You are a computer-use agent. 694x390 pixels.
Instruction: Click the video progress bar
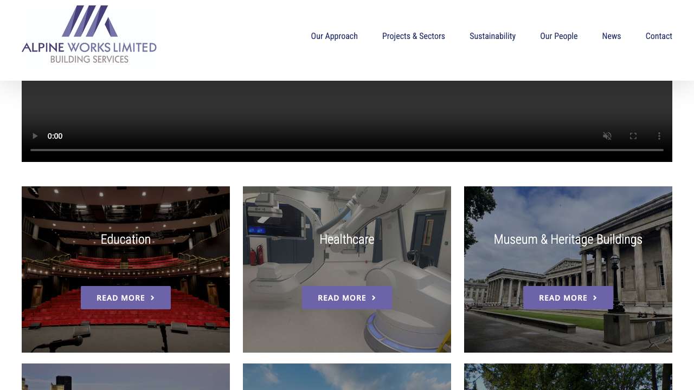click(x=347, y=149)
